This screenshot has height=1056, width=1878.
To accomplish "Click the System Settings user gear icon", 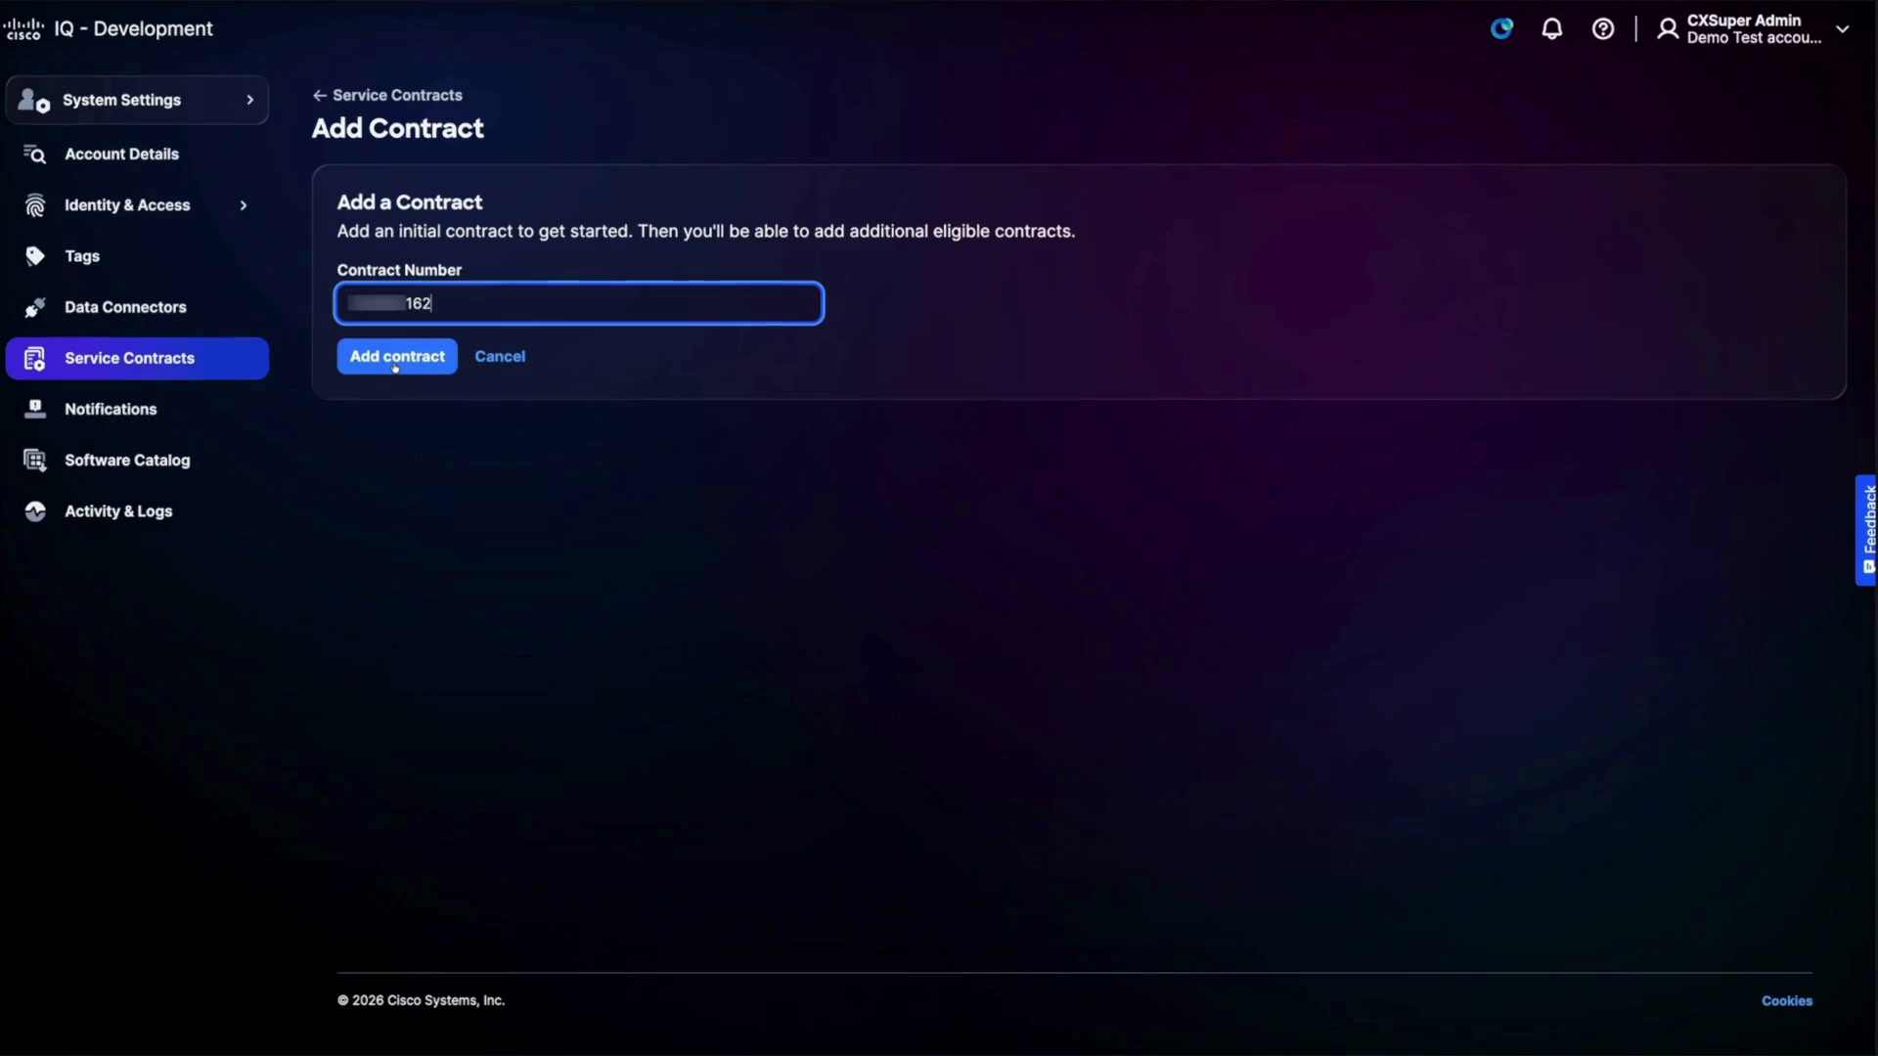I will 34,100.
